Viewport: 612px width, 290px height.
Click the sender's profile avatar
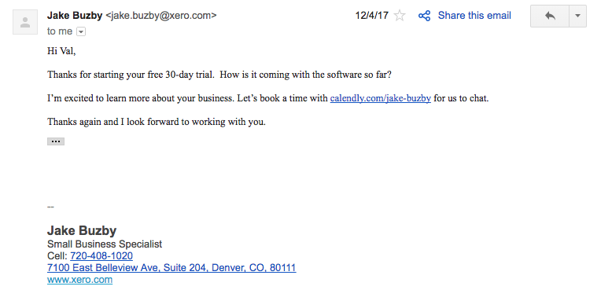[25, 22]
